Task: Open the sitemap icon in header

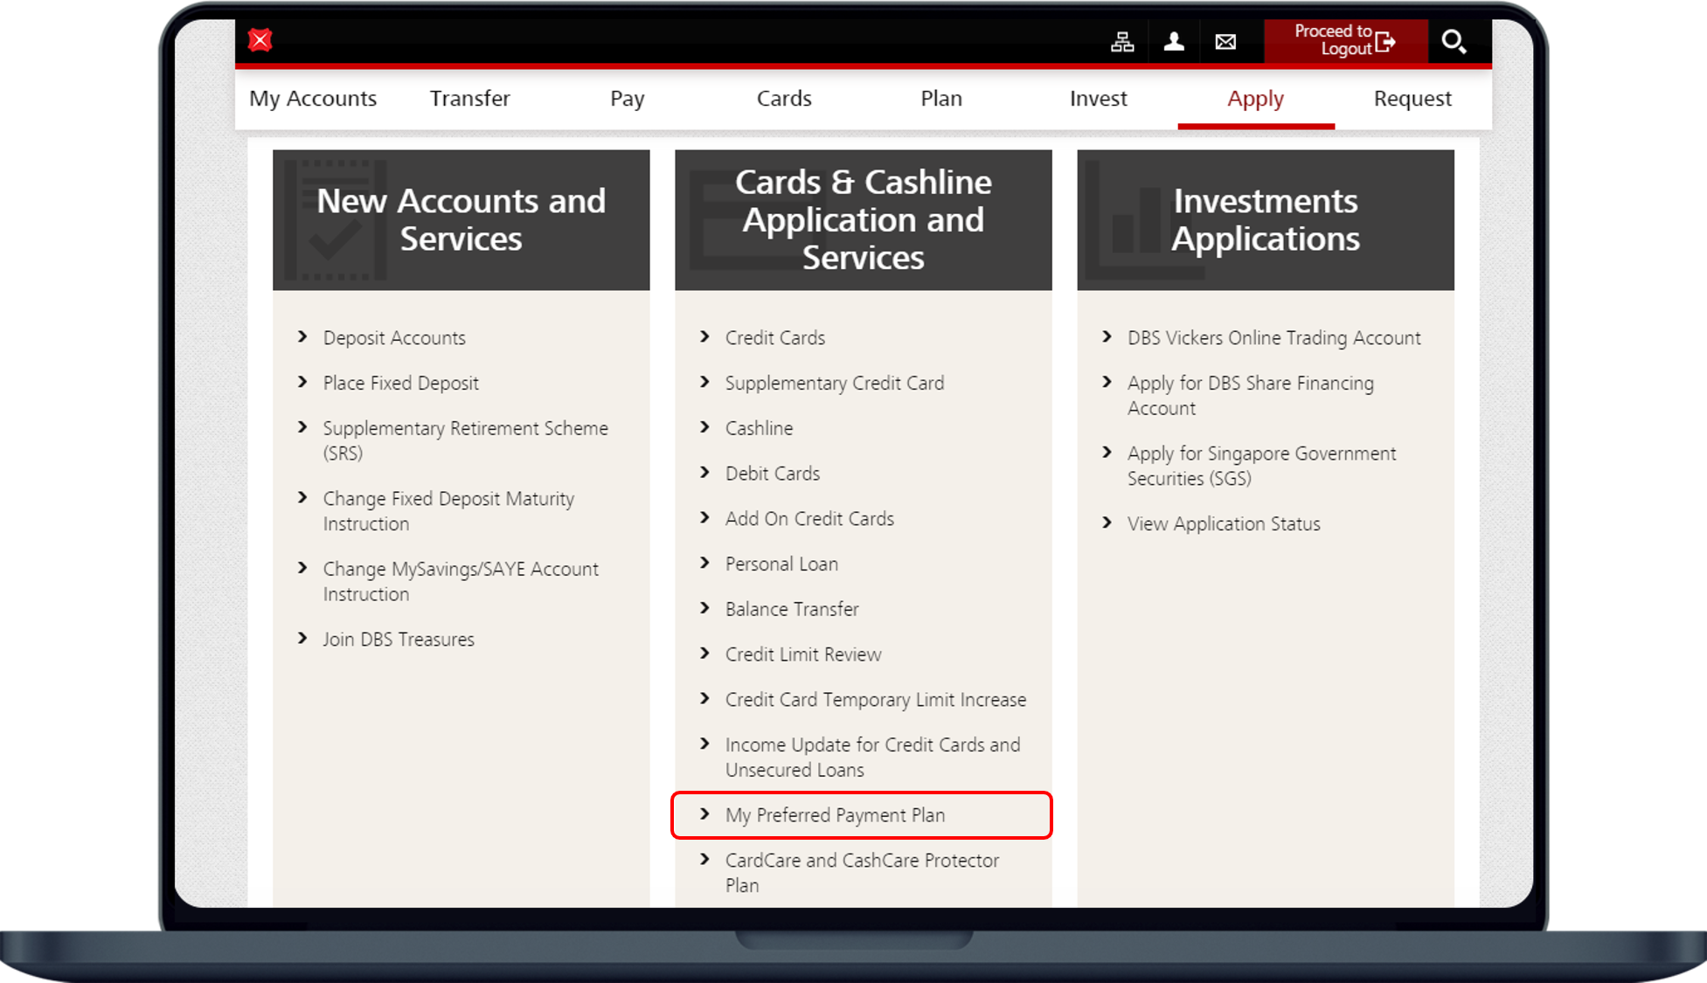Action: [x=1122, y=41]
